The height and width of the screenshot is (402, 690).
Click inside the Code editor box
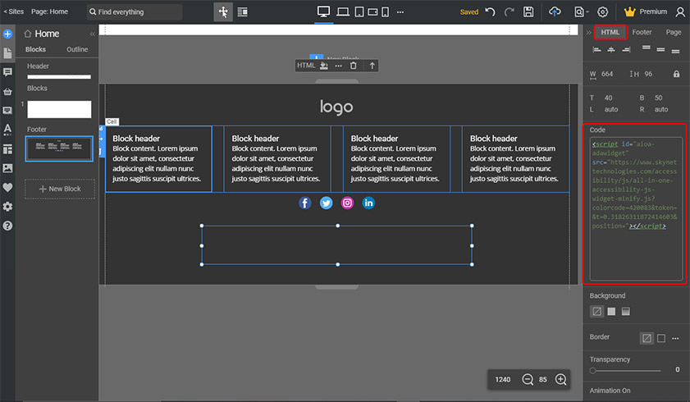pos(636,208)
